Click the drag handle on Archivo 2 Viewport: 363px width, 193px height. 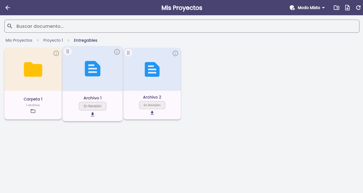point(128,53)
